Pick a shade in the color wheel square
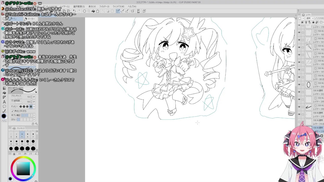 tap(23, 168)
